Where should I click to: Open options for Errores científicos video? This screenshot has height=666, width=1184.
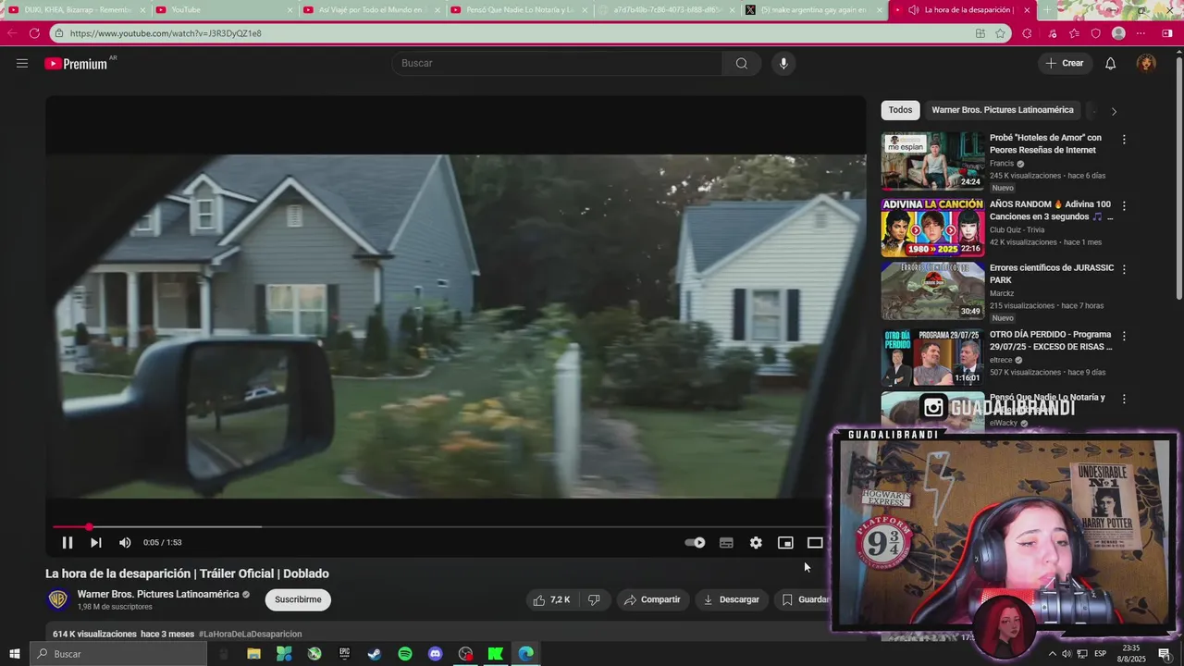(1124, 269)
